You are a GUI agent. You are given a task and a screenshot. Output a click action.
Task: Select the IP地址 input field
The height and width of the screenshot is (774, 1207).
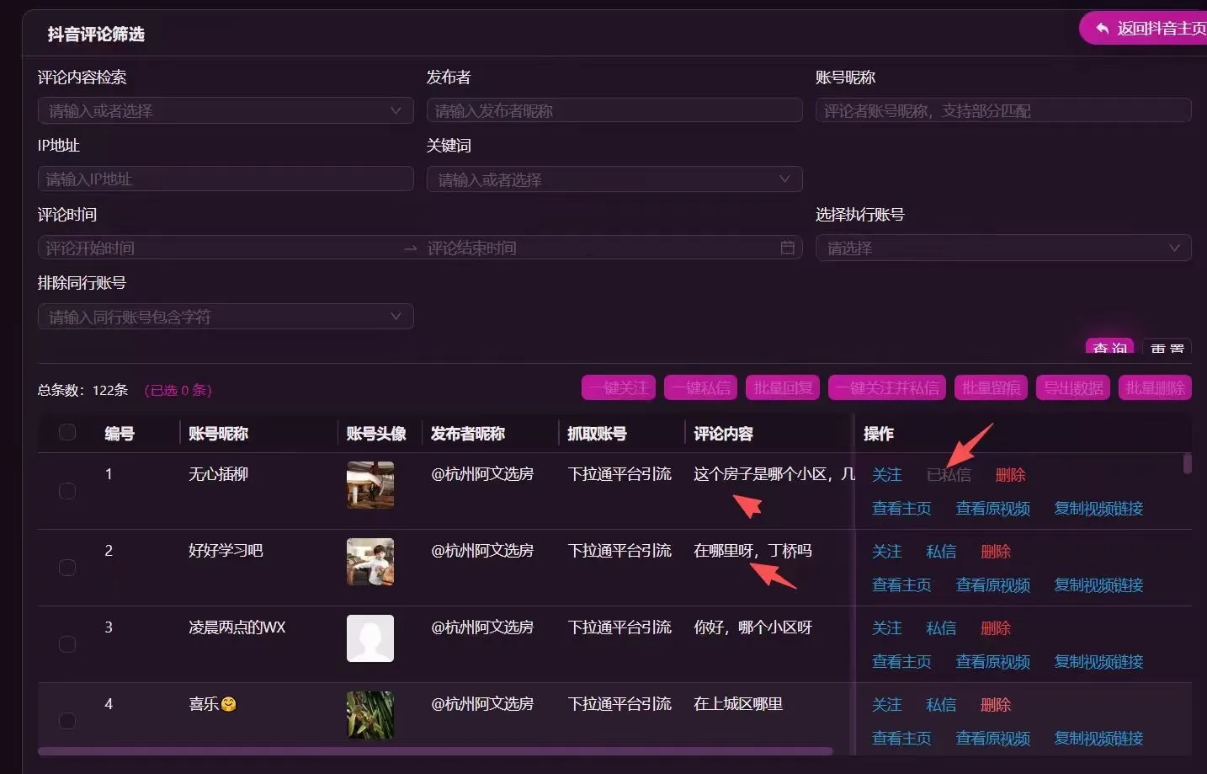pos(226,179)
